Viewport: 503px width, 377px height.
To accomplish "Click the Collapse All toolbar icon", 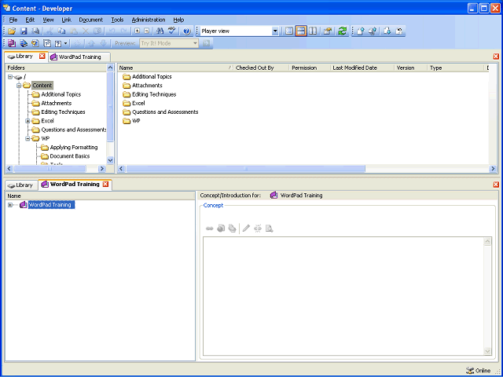I will 146,31.
